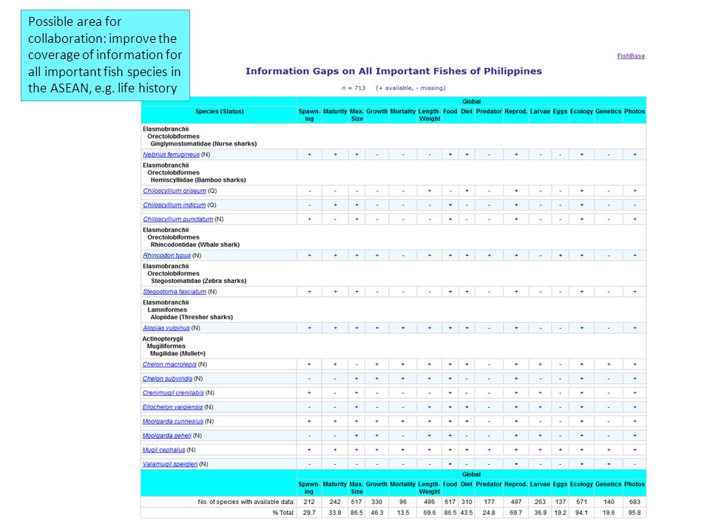Open Rhincodon typus species link

[166, 256]
